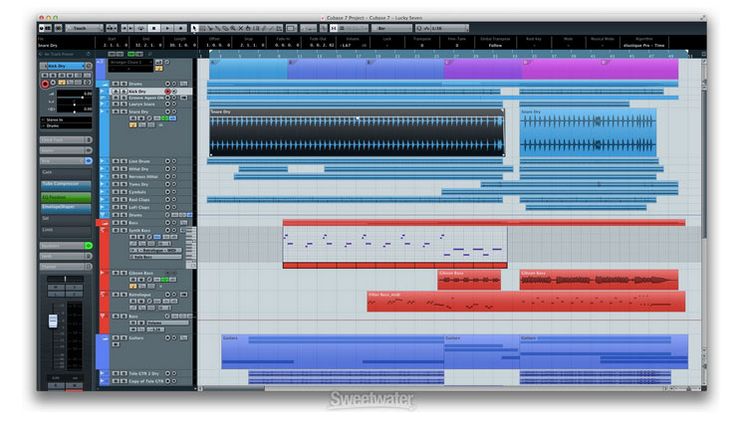
Task: Click the Play transport button
Action: [x=167, y=29]
